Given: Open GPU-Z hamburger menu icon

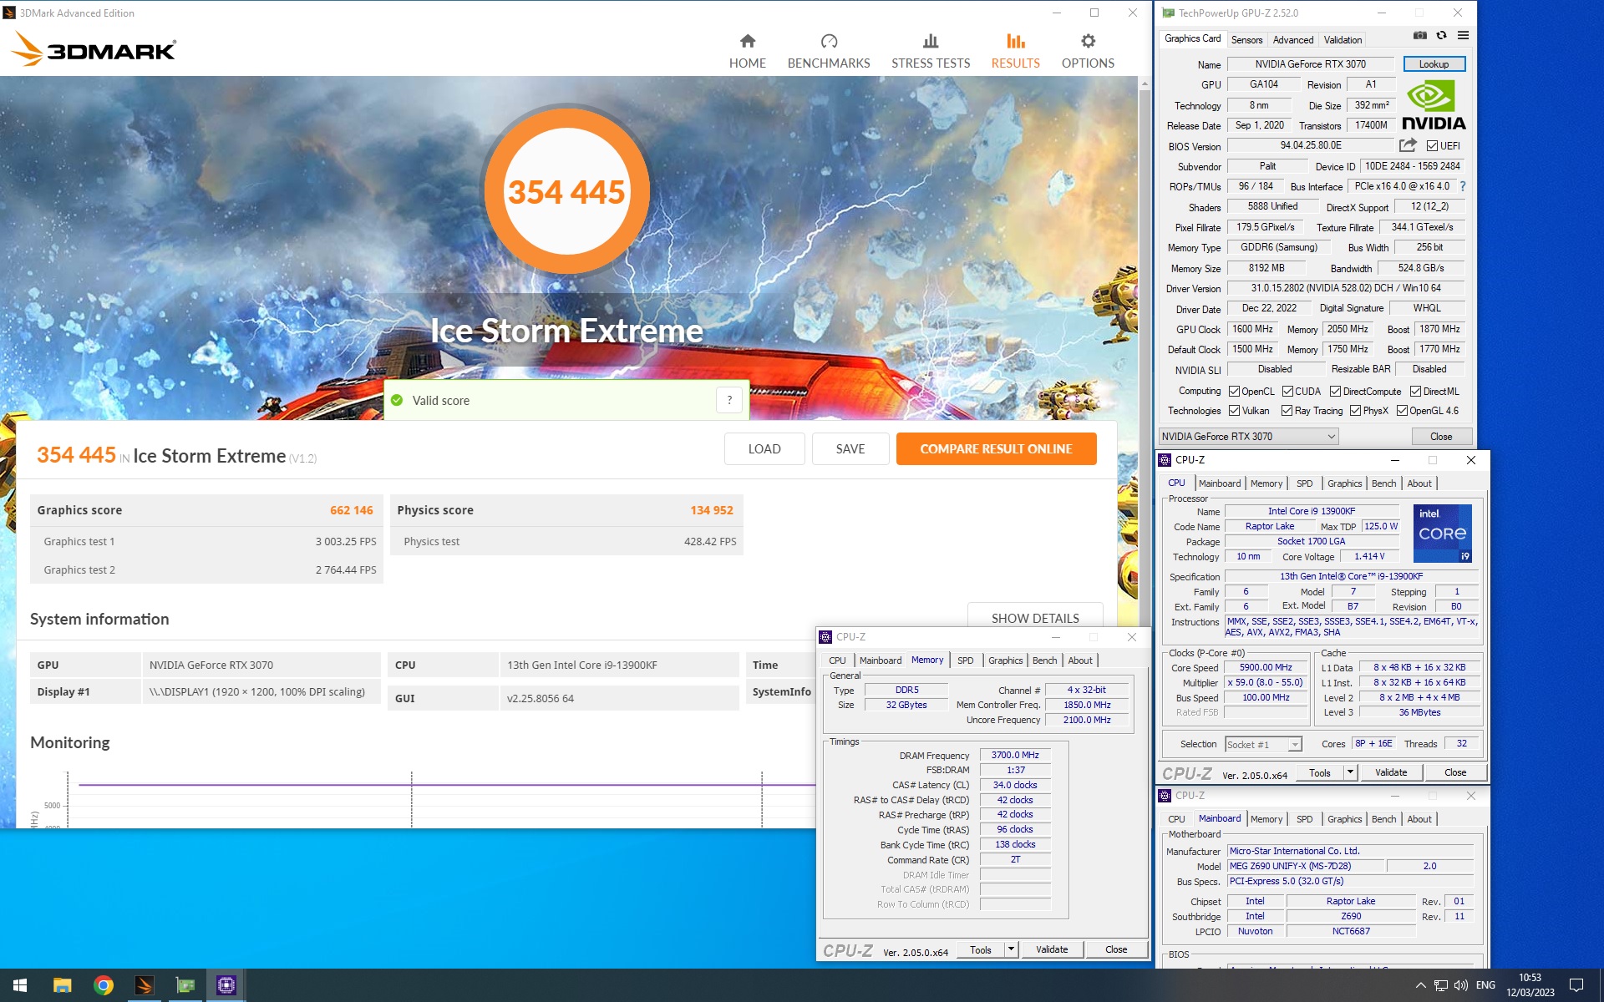Looking at the screenshot, I should [x=1463, y=36].
